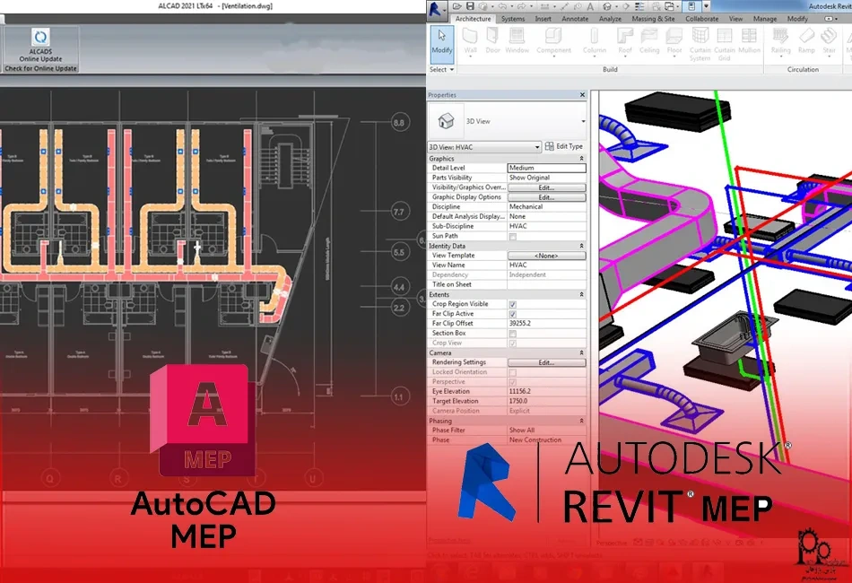Click the ALCADS Online Update icon
Image resolution: width=852 pixels, height=583 pixels.
(x=40, y=37)
